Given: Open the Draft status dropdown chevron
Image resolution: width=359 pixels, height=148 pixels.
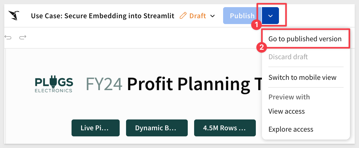Looking at the screenshot, I should click(212, 16).
